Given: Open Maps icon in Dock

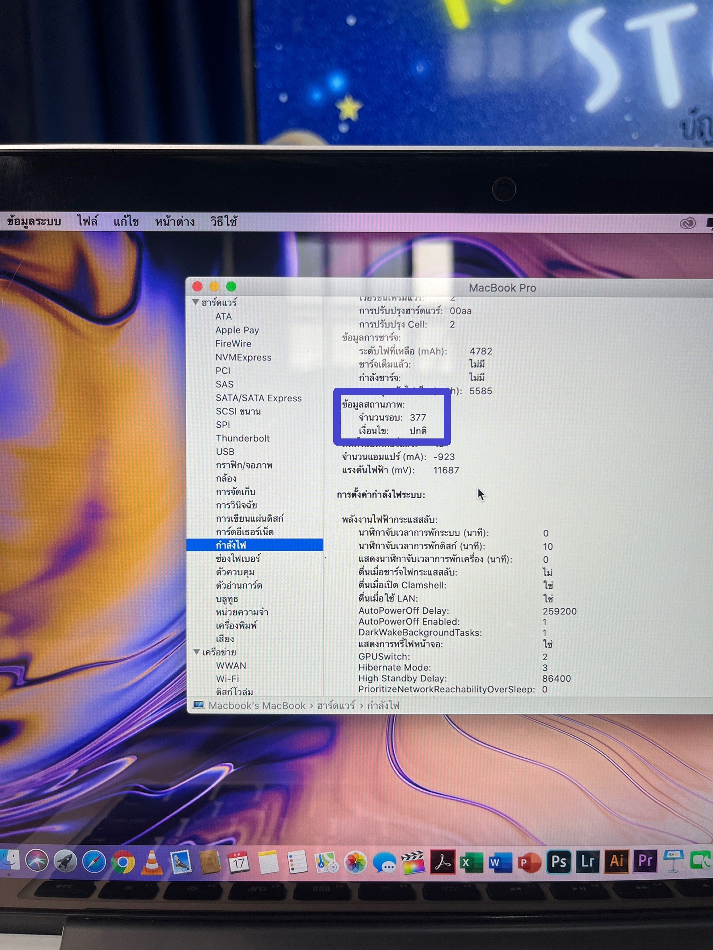Looking at the screenshot, I should (x=326, y=862).
